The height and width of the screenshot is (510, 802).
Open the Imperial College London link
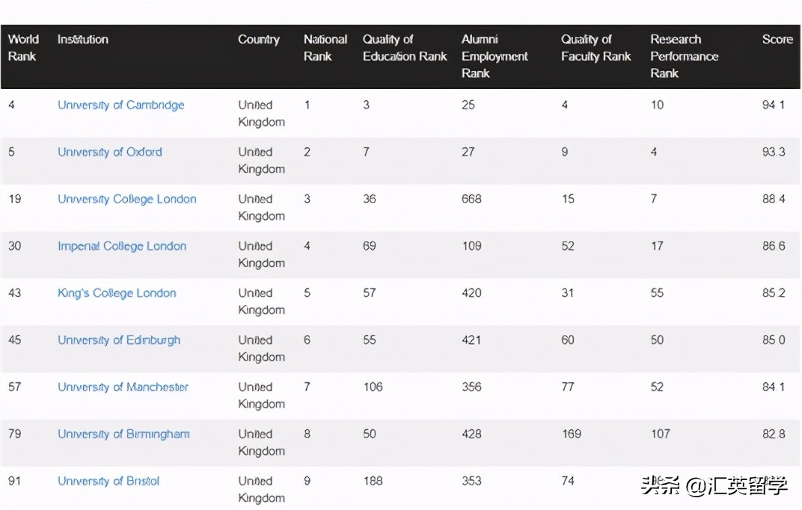(122, 247)
